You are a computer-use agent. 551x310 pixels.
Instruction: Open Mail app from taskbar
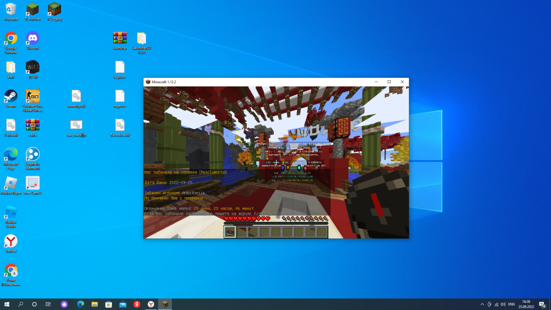123,304
